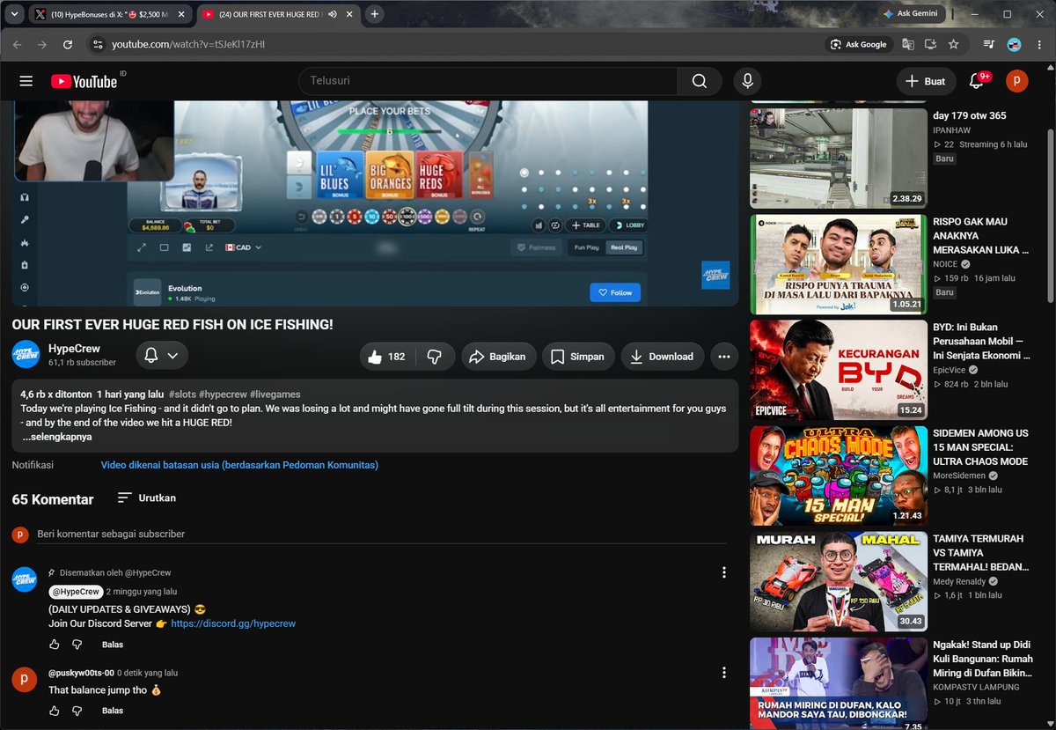This screenshot has width=1056, height=730.
Task: Open the Chrome profile avatar
Action: [x=1014, y=44]
